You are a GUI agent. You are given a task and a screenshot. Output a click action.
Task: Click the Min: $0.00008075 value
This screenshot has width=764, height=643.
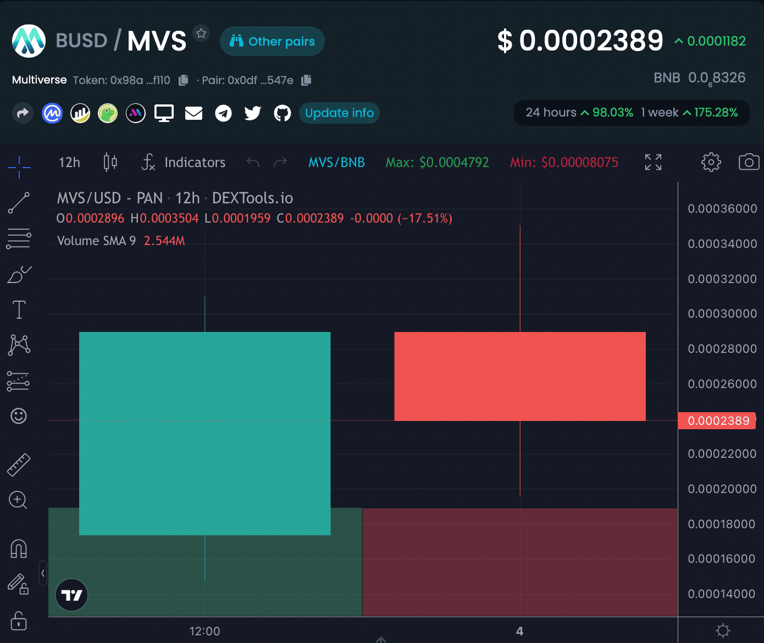(x=564, y=163)
